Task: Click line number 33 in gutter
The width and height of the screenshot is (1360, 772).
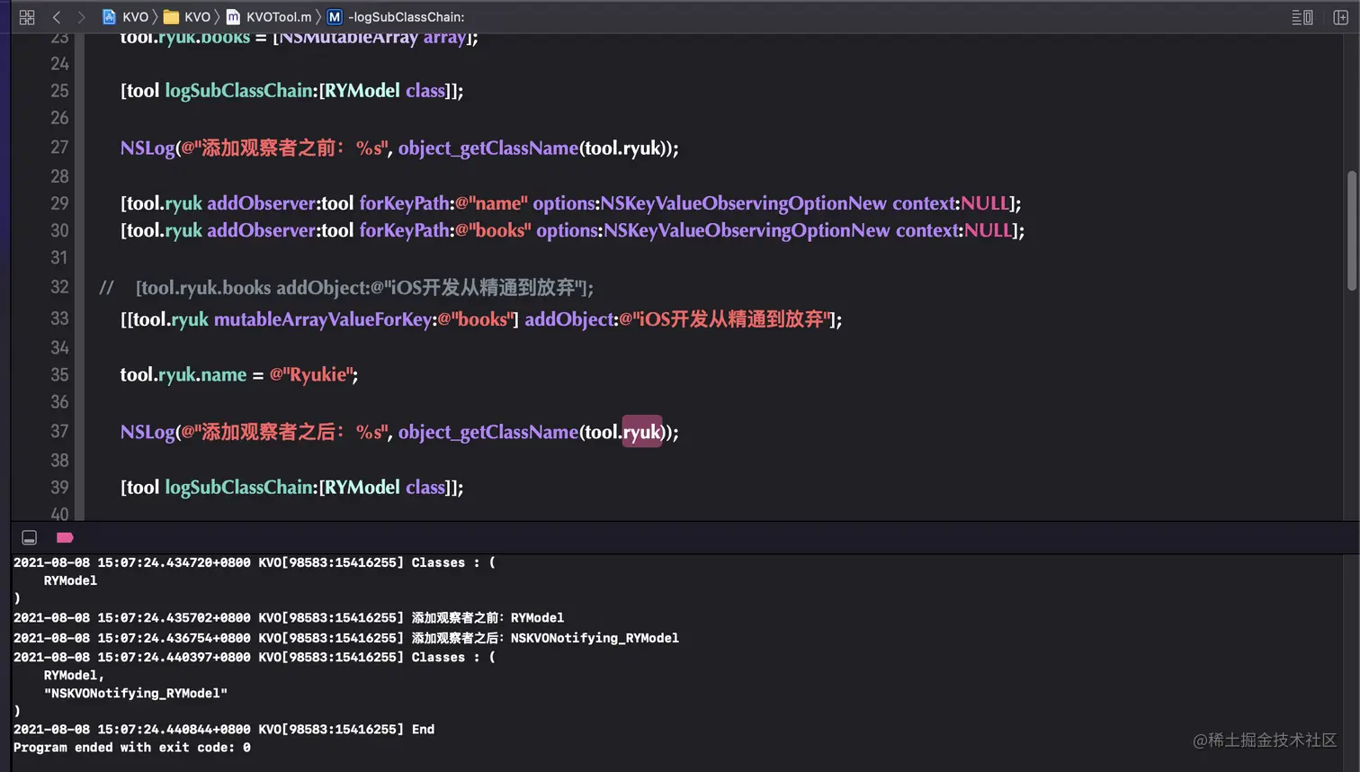Action: click(59, 319)
